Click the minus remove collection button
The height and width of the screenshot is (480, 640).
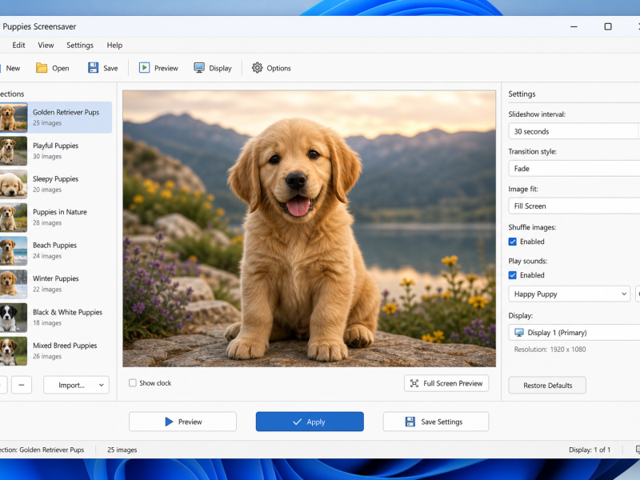click(22, 385)
